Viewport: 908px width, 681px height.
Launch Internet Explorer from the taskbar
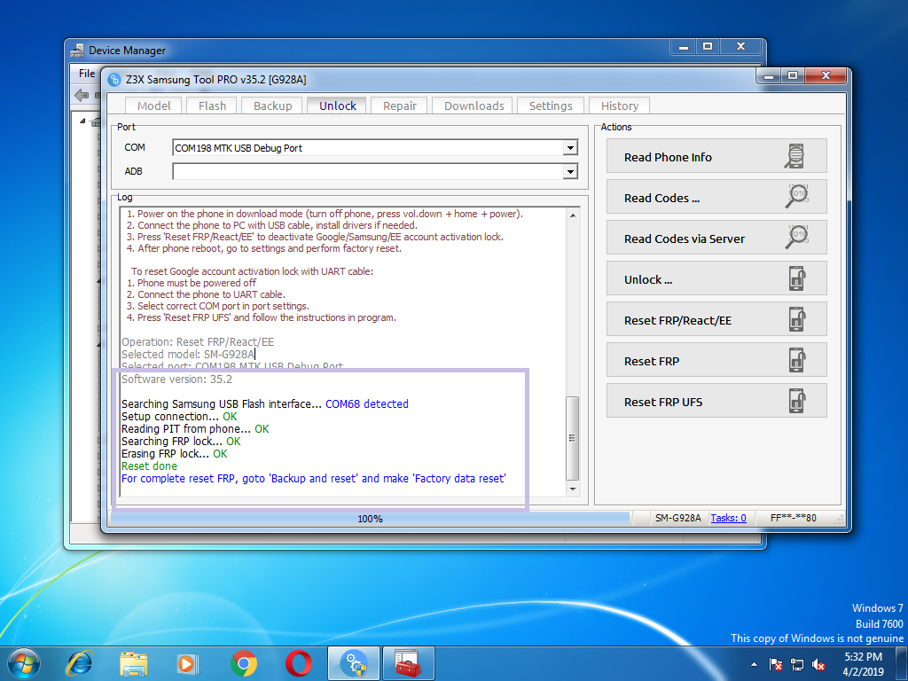click(79, 663)
